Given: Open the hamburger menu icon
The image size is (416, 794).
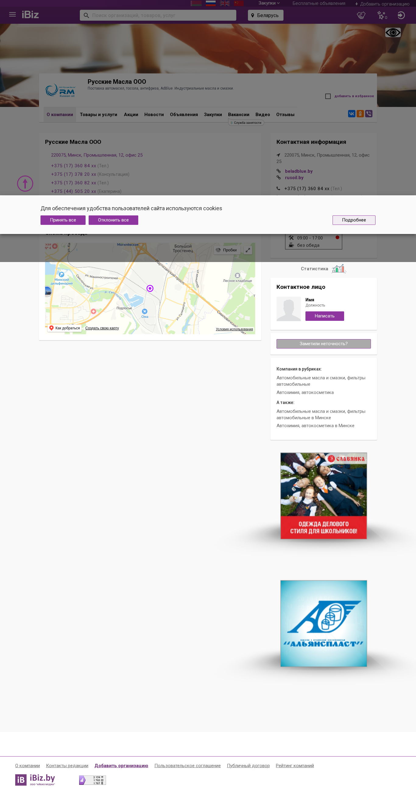Looking at the screenshot, I should pyautogui.click(x=12, y=15).
